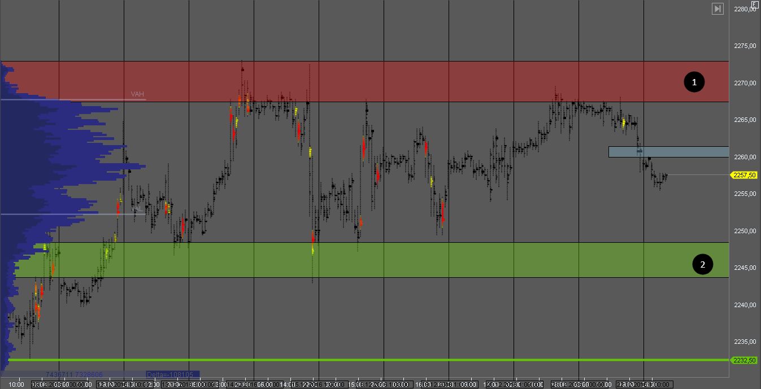Select the yellow 2257,50 current price tag
Image resolution: width=761 pixels, height=389 pixels.
click(744, 176)
